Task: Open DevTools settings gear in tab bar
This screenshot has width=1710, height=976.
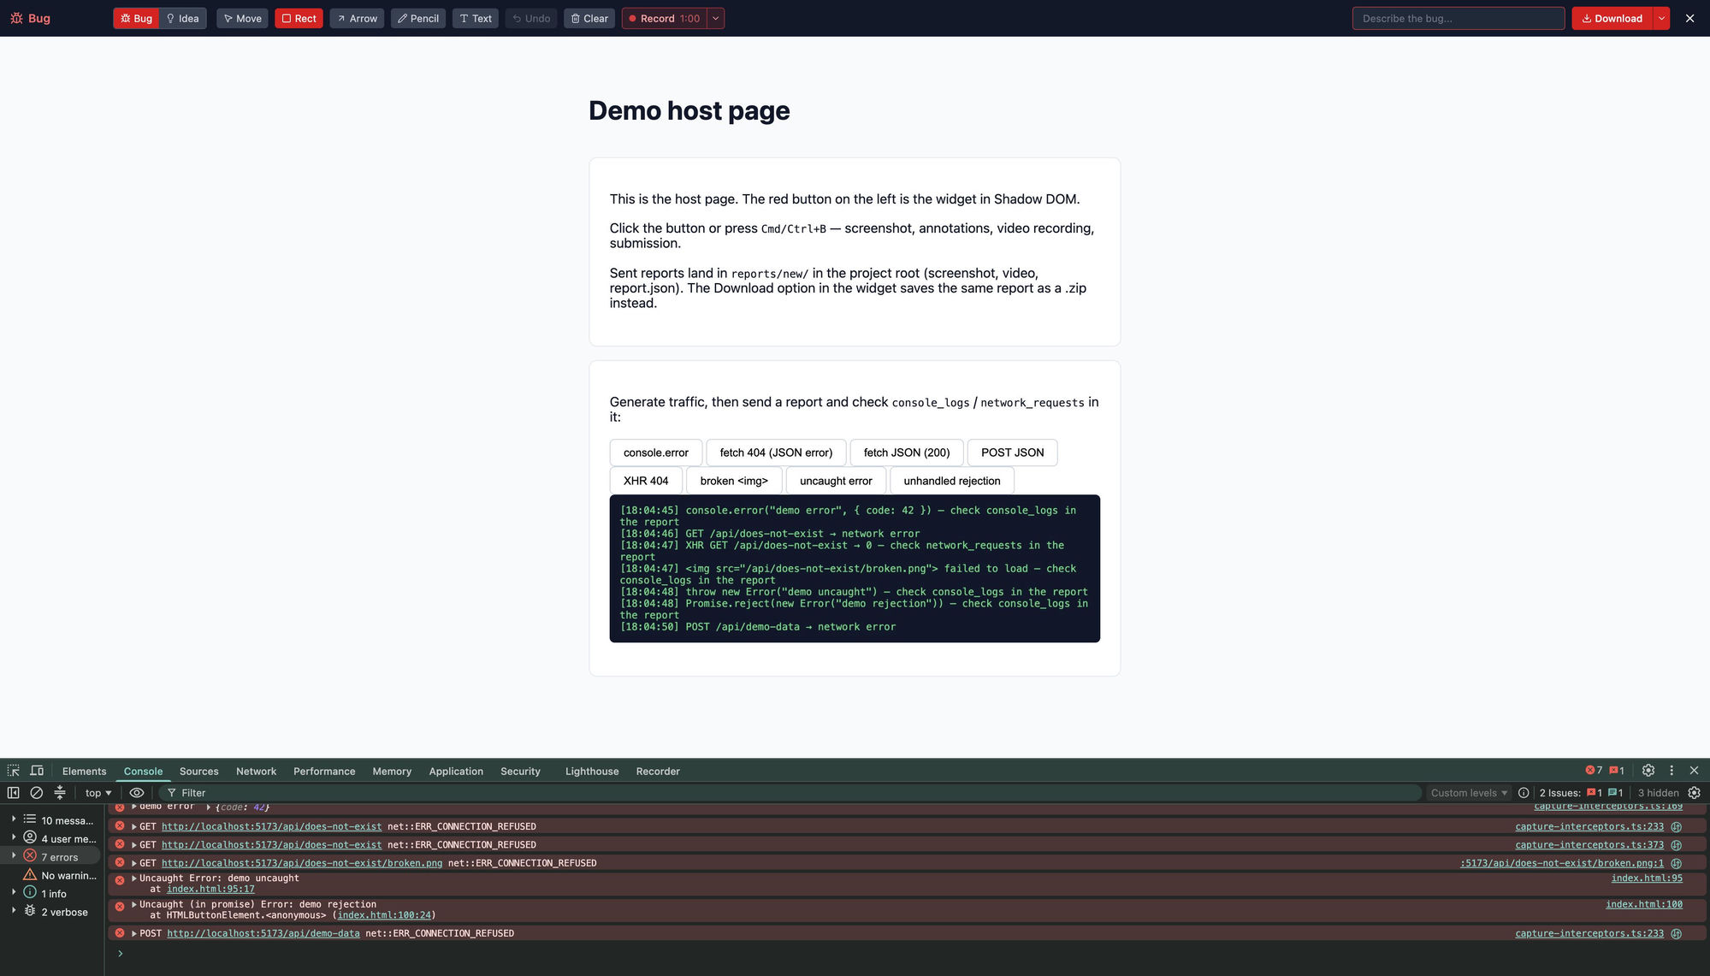Action: [x=1648, y=771]
